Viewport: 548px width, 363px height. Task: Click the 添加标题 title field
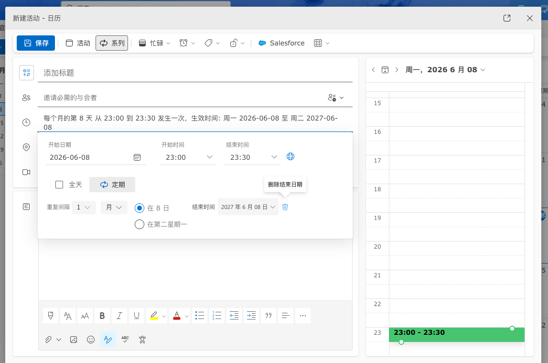[x=195, y=73]
